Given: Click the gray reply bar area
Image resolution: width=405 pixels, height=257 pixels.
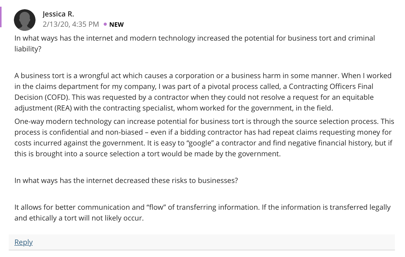Looking at the screenshot, I should pyautogui.click(x=202, y=242).
